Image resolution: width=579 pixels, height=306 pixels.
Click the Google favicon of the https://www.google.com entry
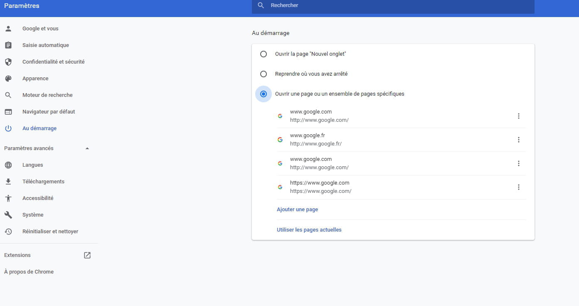tap(280, 187)
